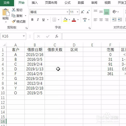
Task: Click the formula bar cancel X icon
Action: [39, 36]
